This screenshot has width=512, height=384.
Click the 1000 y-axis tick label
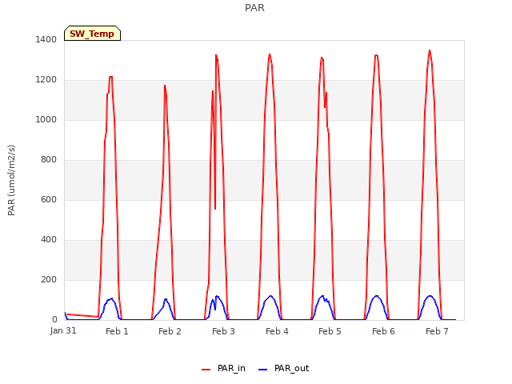point(46,119)
